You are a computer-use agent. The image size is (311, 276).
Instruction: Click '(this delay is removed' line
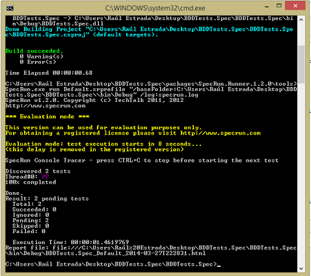pos(94,149)
